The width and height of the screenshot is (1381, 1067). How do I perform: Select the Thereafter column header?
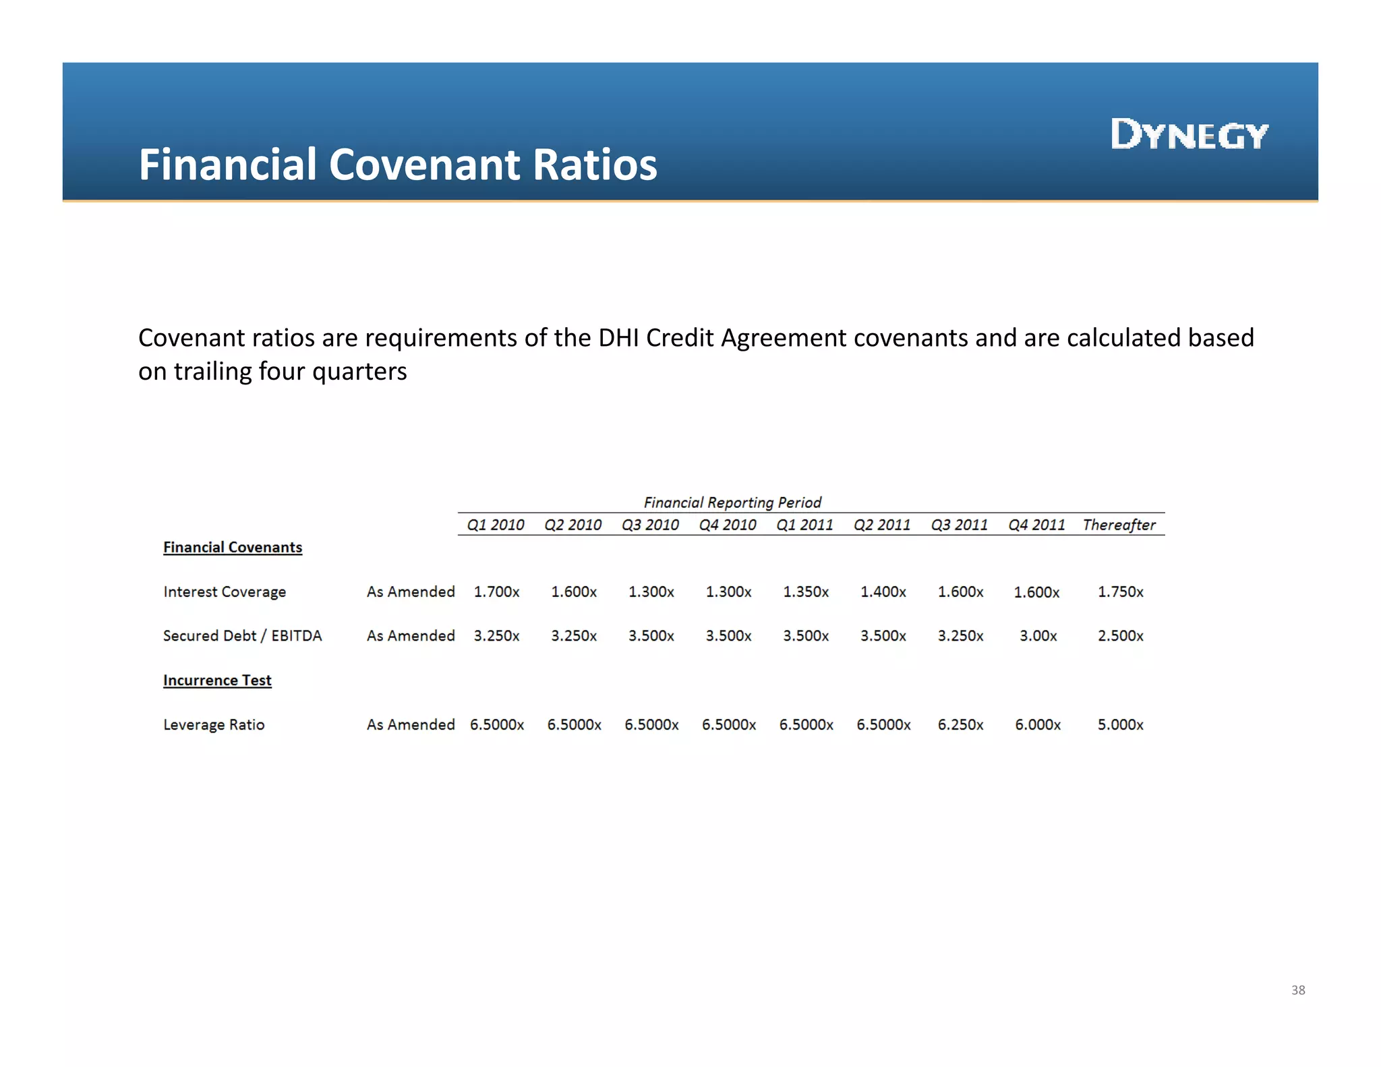pyautogui.click(x=1119, y=525)
